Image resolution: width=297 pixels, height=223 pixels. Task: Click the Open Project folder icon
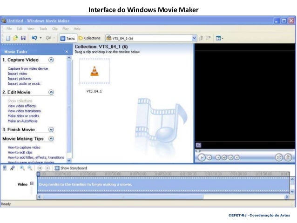point(15,38)
